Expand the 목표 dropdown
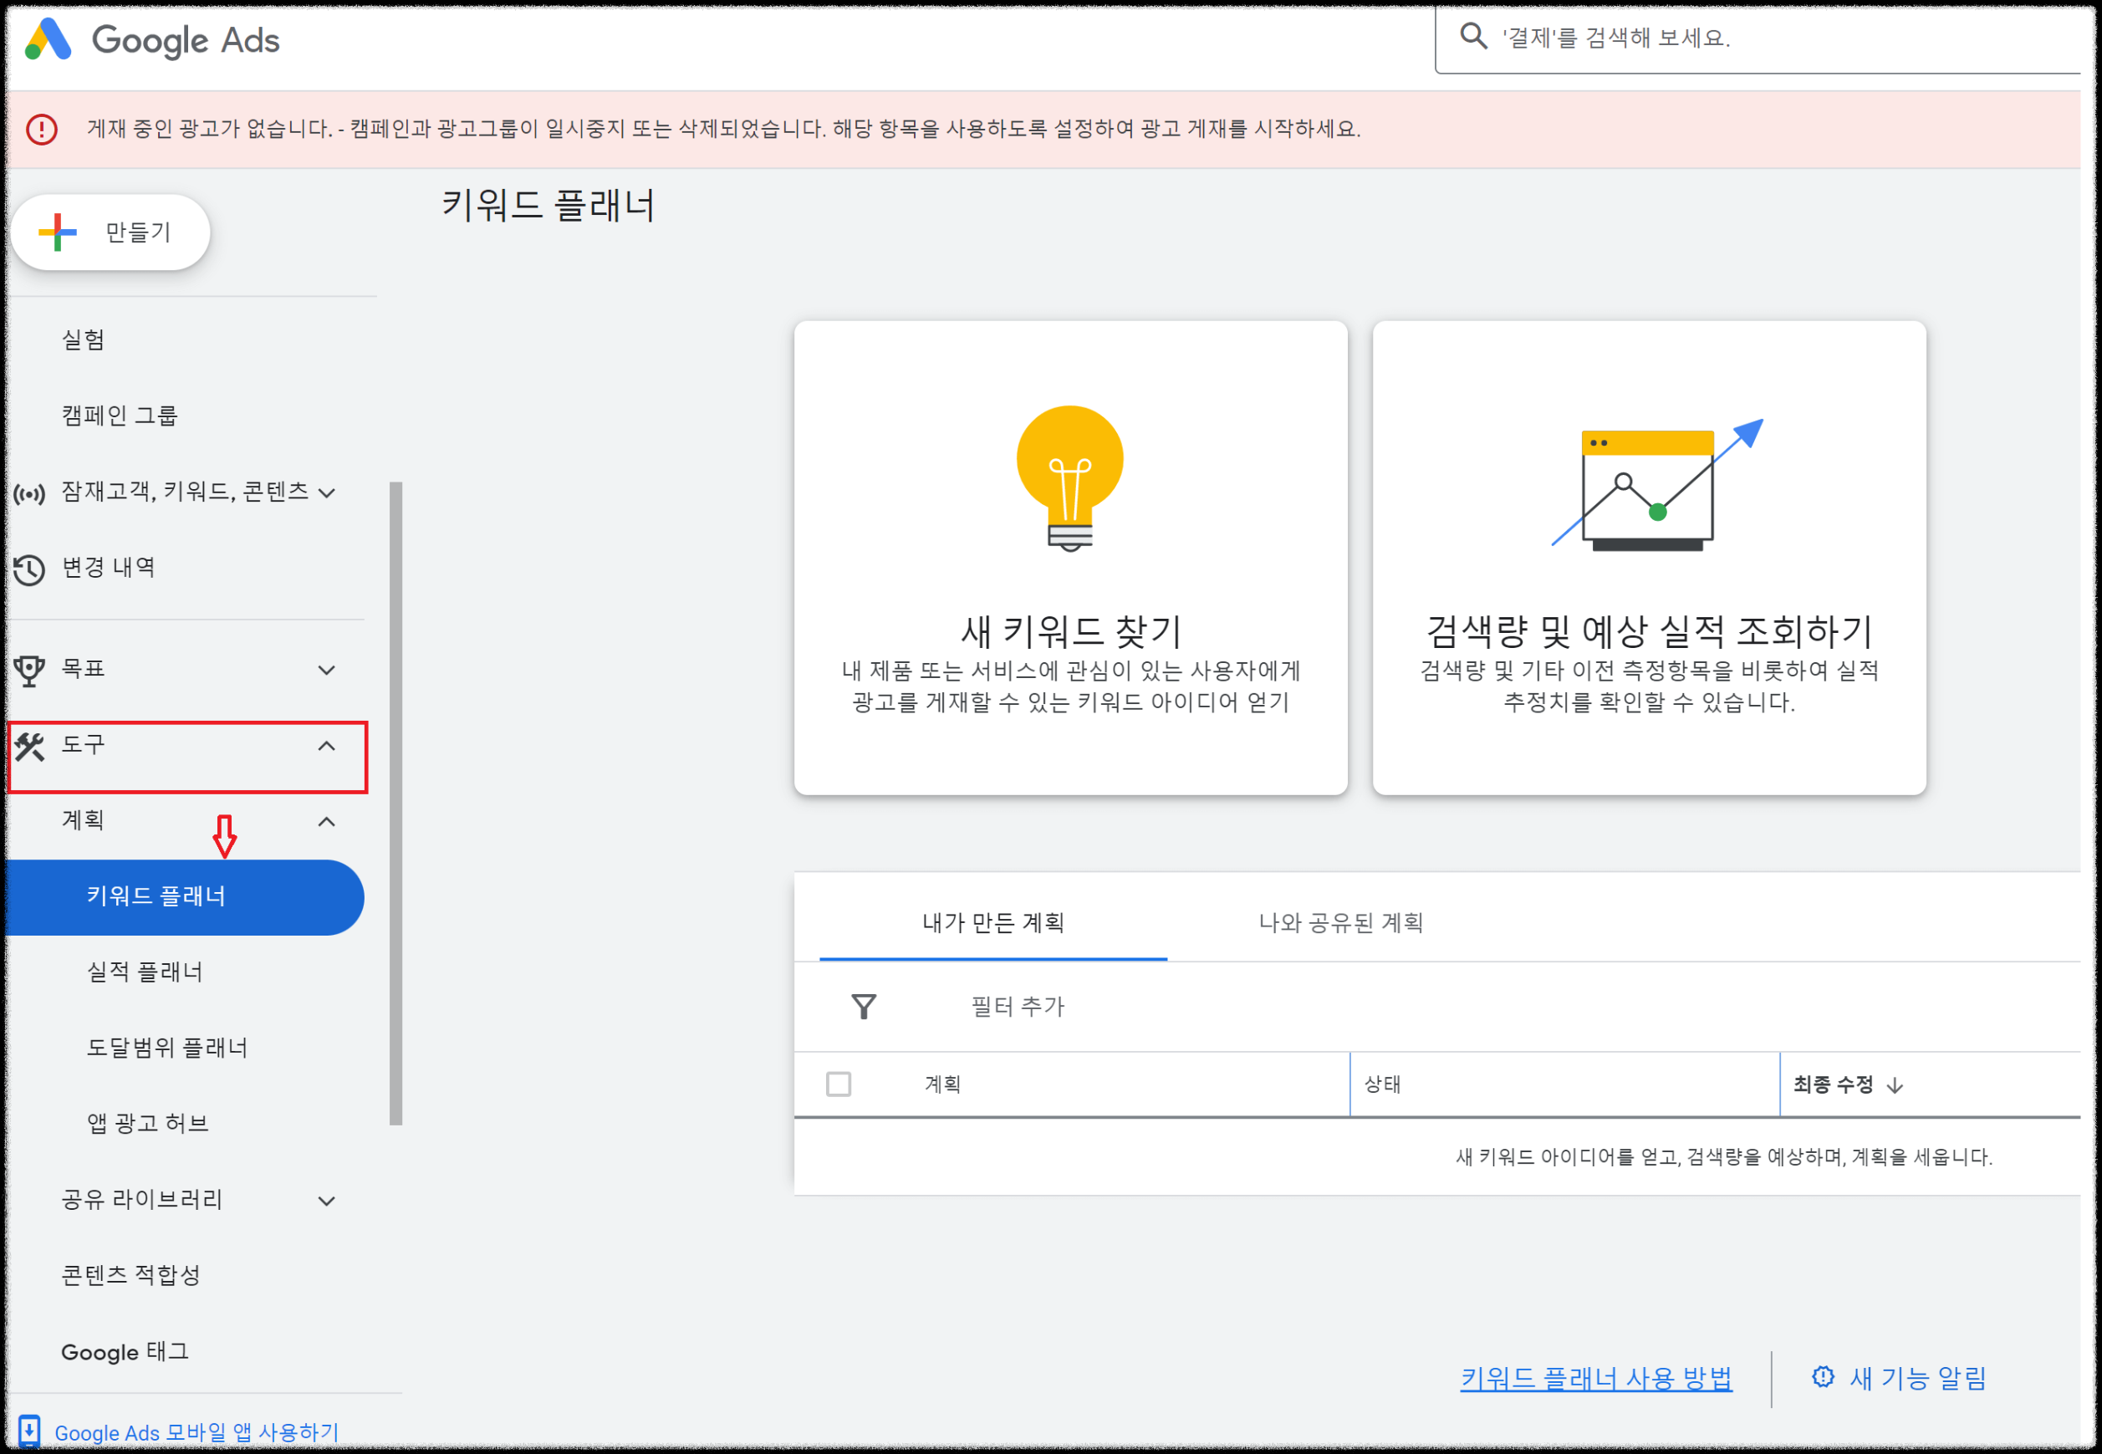Image resolution: width=2102 pixels, height=1454 pixels. click(x=325, y=669)
